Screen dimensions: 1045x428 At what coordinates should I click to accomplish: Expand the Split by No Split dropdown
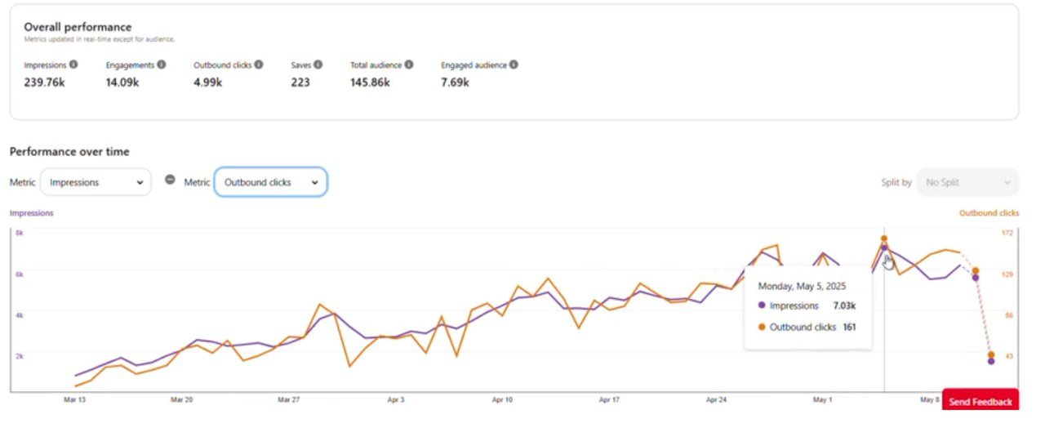click(x=967, y=182)
